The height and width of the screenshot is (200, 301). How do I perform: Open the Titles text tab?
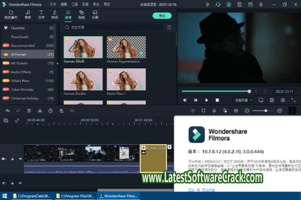pos(41,15)
